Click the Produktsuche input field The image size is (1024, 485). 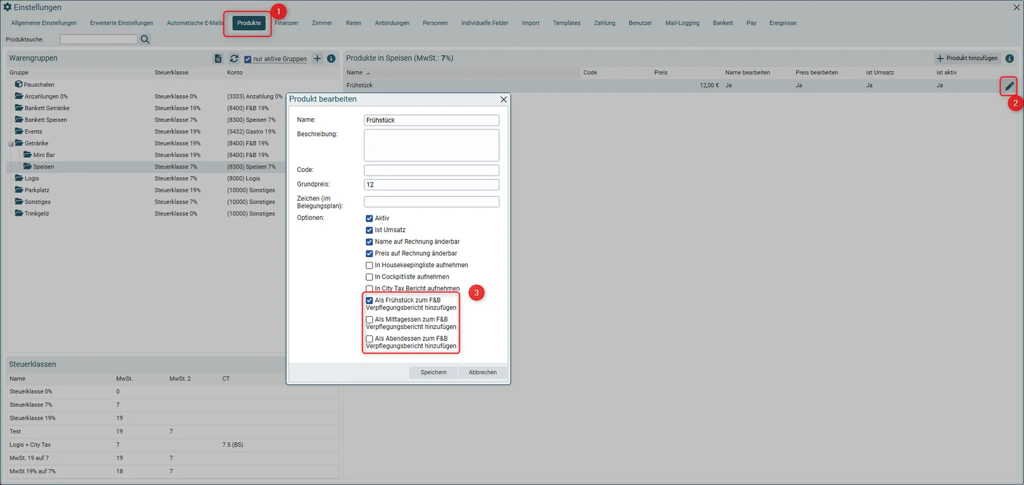(99, 40)
